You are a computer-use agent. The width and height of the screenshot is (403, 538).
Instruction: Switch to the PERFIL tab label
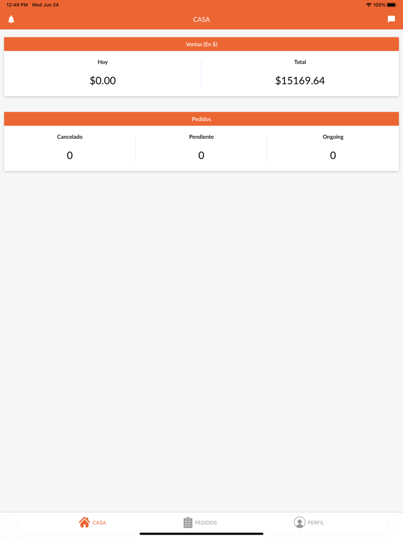[x=316, y=523]
